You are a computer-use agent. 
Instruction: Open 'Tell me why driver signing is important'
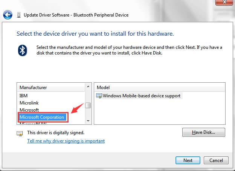pyautogui.click(x=66, y=141)
